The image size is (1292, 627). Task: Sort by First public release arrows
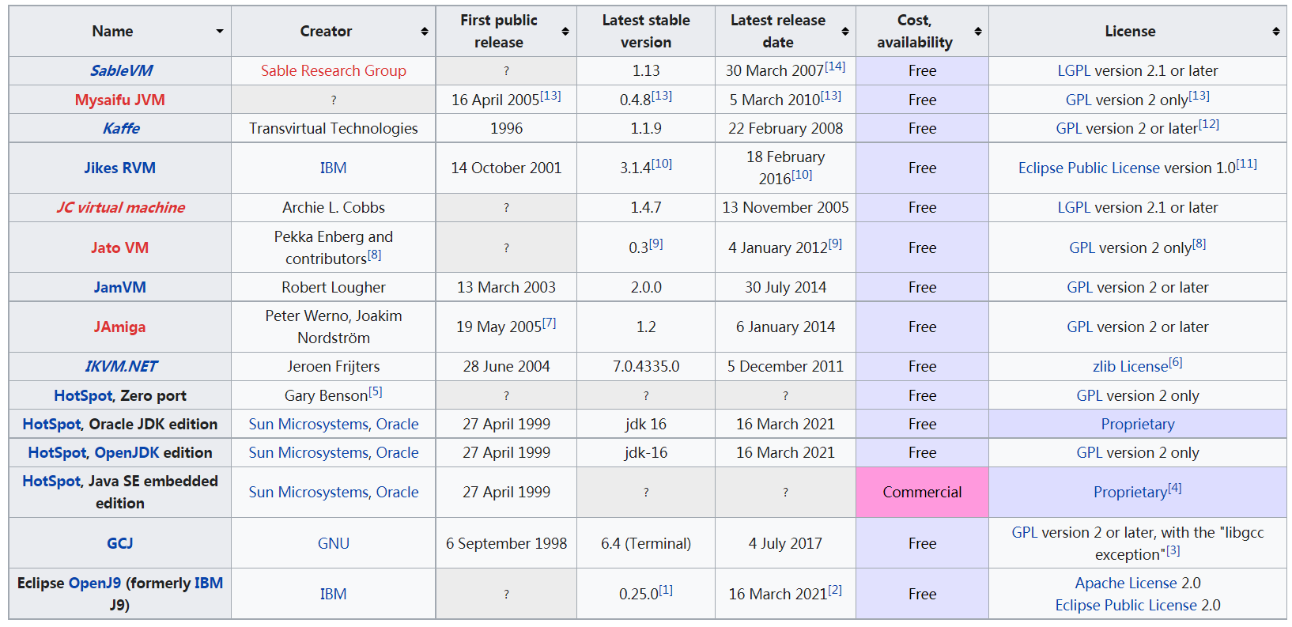tap(565, 32)
